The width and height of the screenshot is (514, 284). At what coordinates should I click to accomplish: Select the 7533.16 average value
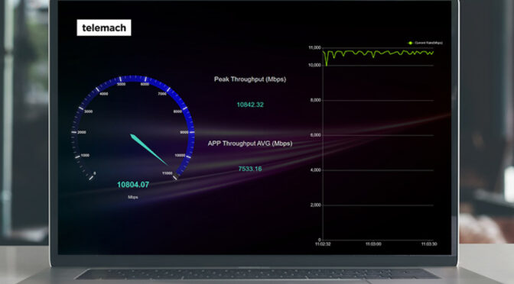point(250,169)
